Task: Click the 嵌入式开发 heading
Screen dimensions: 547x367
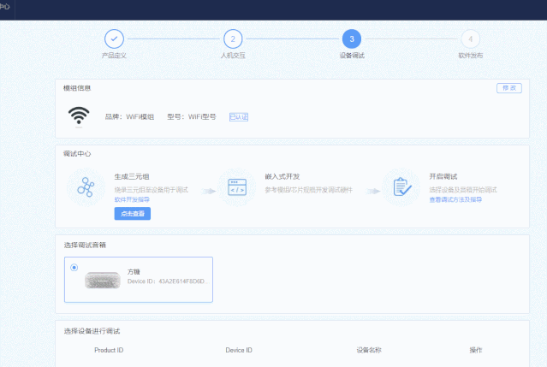Action: [x=282, y=177]
